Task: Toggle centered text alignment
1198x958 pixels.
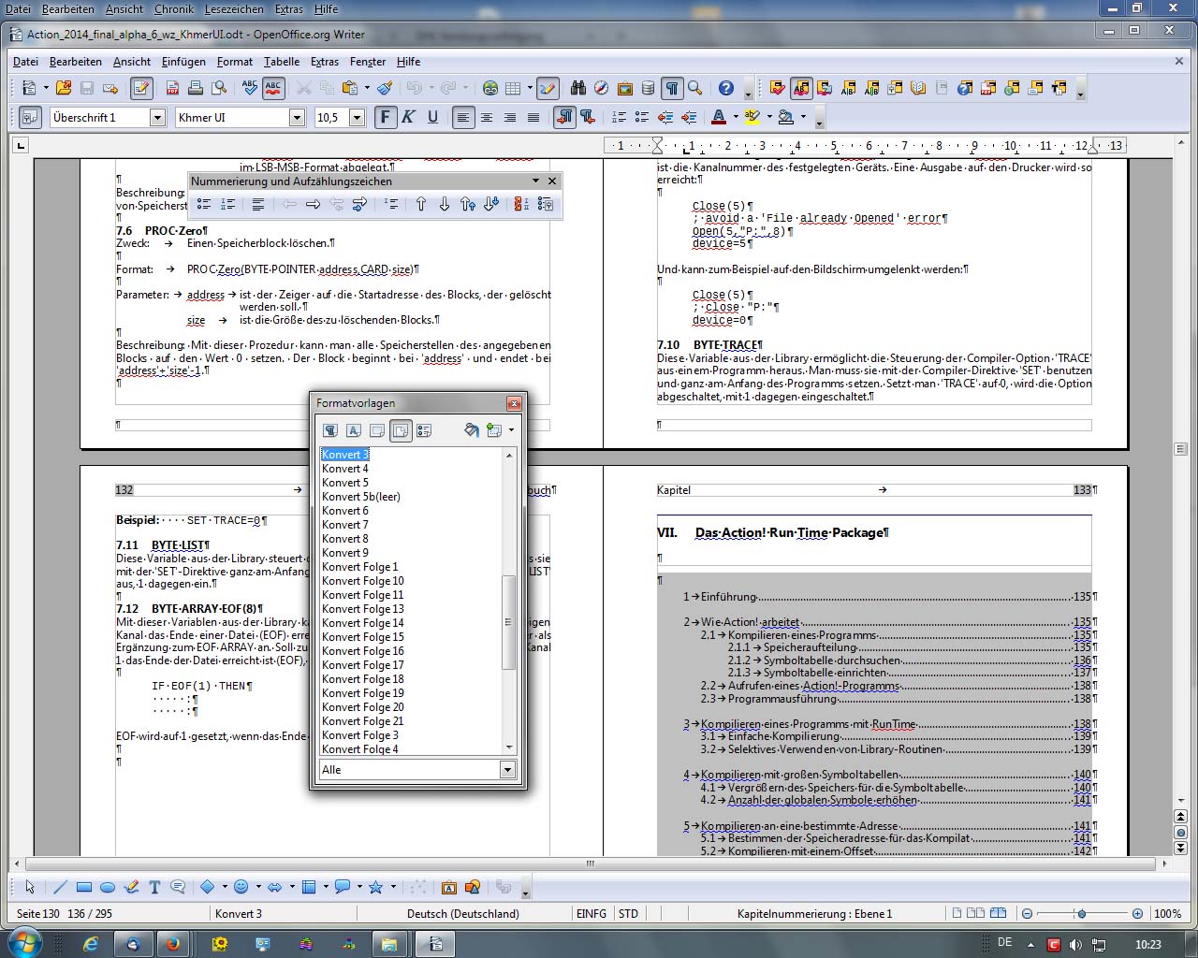Action: (x=487, y=117)
